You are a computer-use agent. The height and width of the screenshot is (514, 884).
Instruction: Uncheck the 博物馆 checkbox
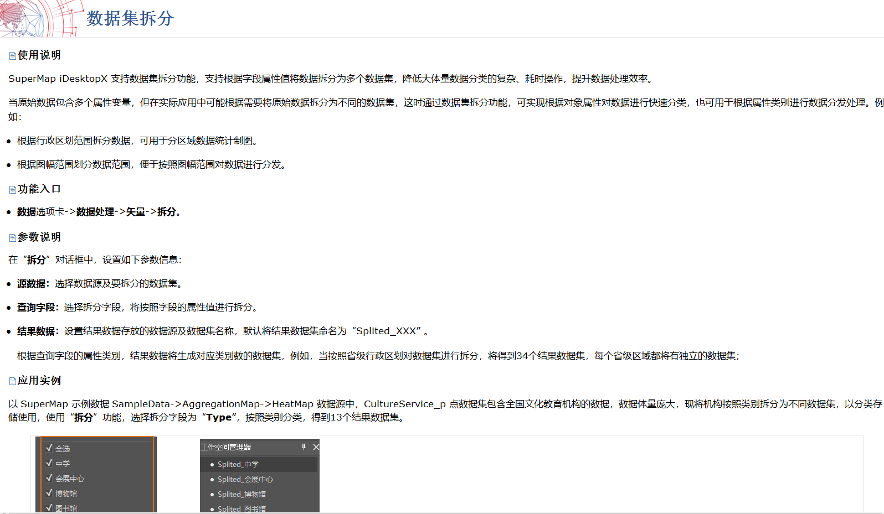click(x=49, y=493)
